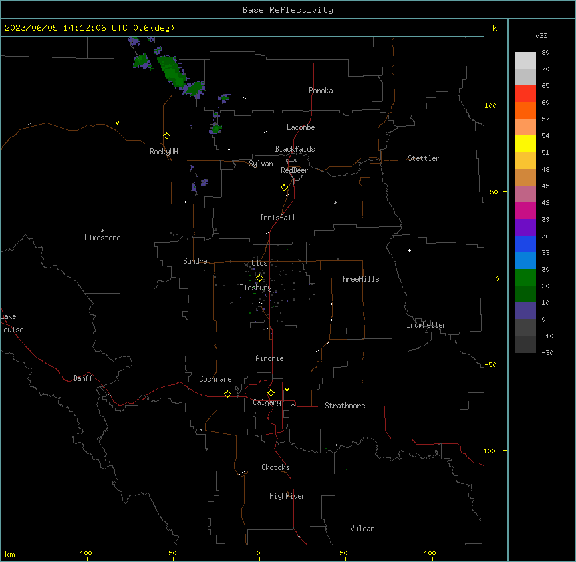The height and width of the screenshot is (562, 576).
Task: Click the Okotoks label
Action: tap(275, 467)
